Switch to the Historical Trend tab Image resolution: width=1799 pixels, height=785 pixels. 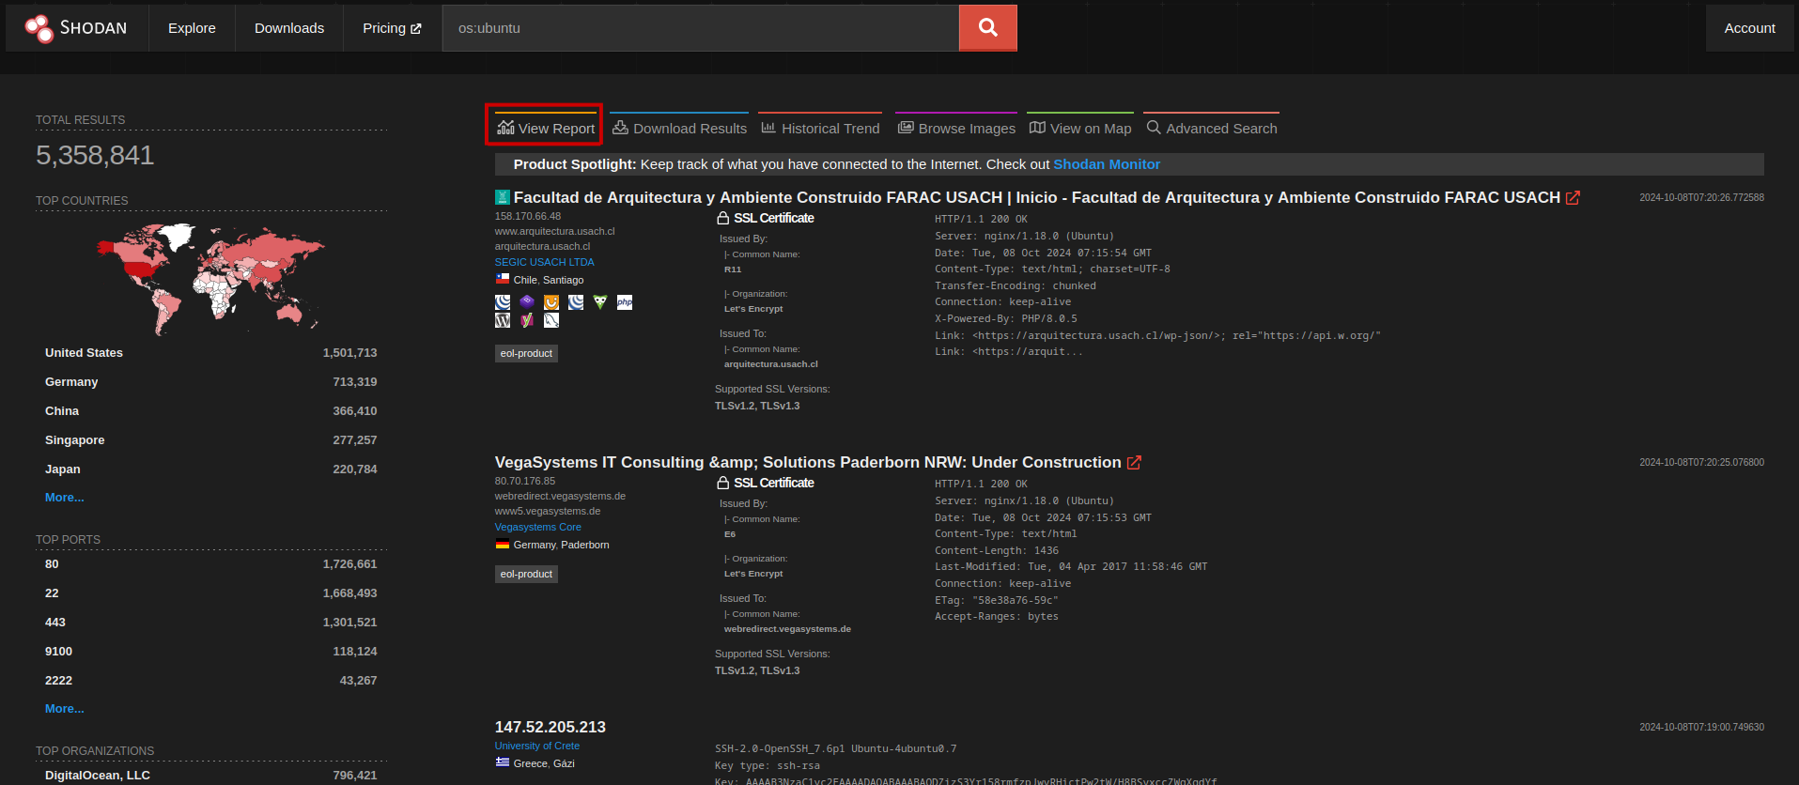pos(820,126)
